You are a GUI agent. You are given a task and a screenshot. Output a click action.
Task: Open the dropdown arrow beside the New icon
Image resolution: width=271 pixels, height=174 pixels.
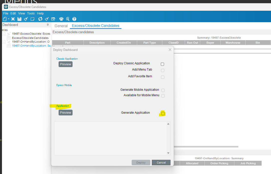[8, 19]
